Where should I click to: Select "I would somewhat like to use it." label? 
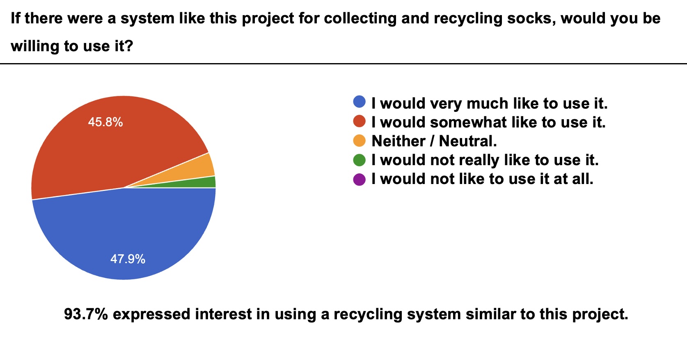point(488,122)
